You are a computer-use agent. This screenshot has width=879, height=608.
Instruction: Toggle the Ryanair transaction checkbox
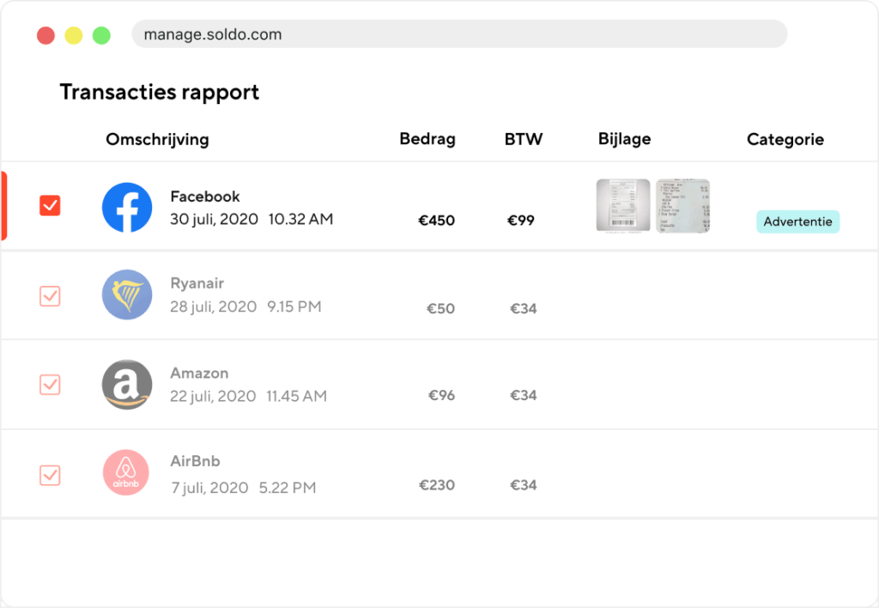coord(50,295)
